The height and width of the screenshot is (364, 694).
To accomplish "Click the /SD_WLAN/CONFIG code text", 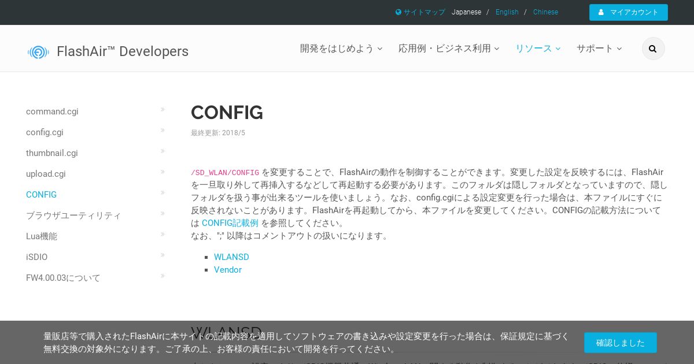I will pyautogui.click(x=225, y=173).
